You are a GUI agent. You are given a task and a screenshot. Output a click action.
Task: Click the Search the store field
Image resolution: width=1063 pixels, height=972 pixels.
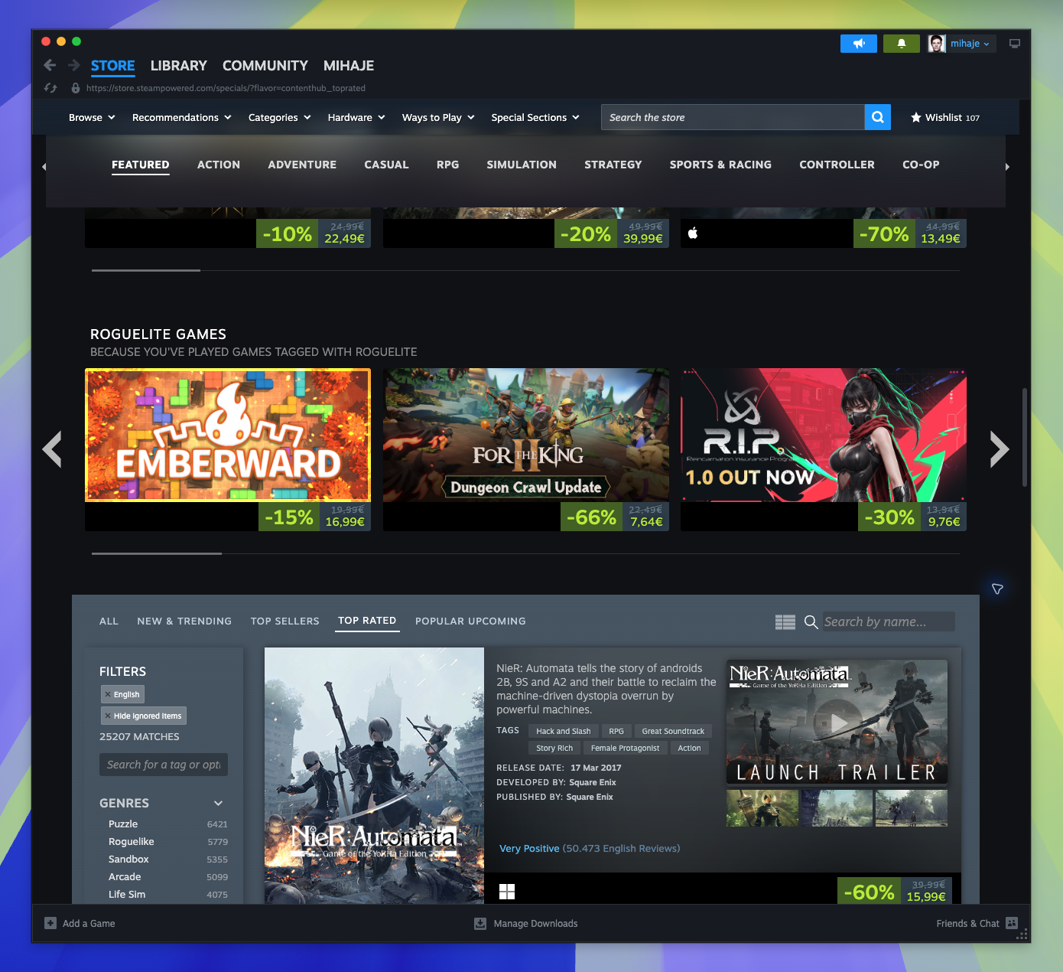[x=733, y=117]
